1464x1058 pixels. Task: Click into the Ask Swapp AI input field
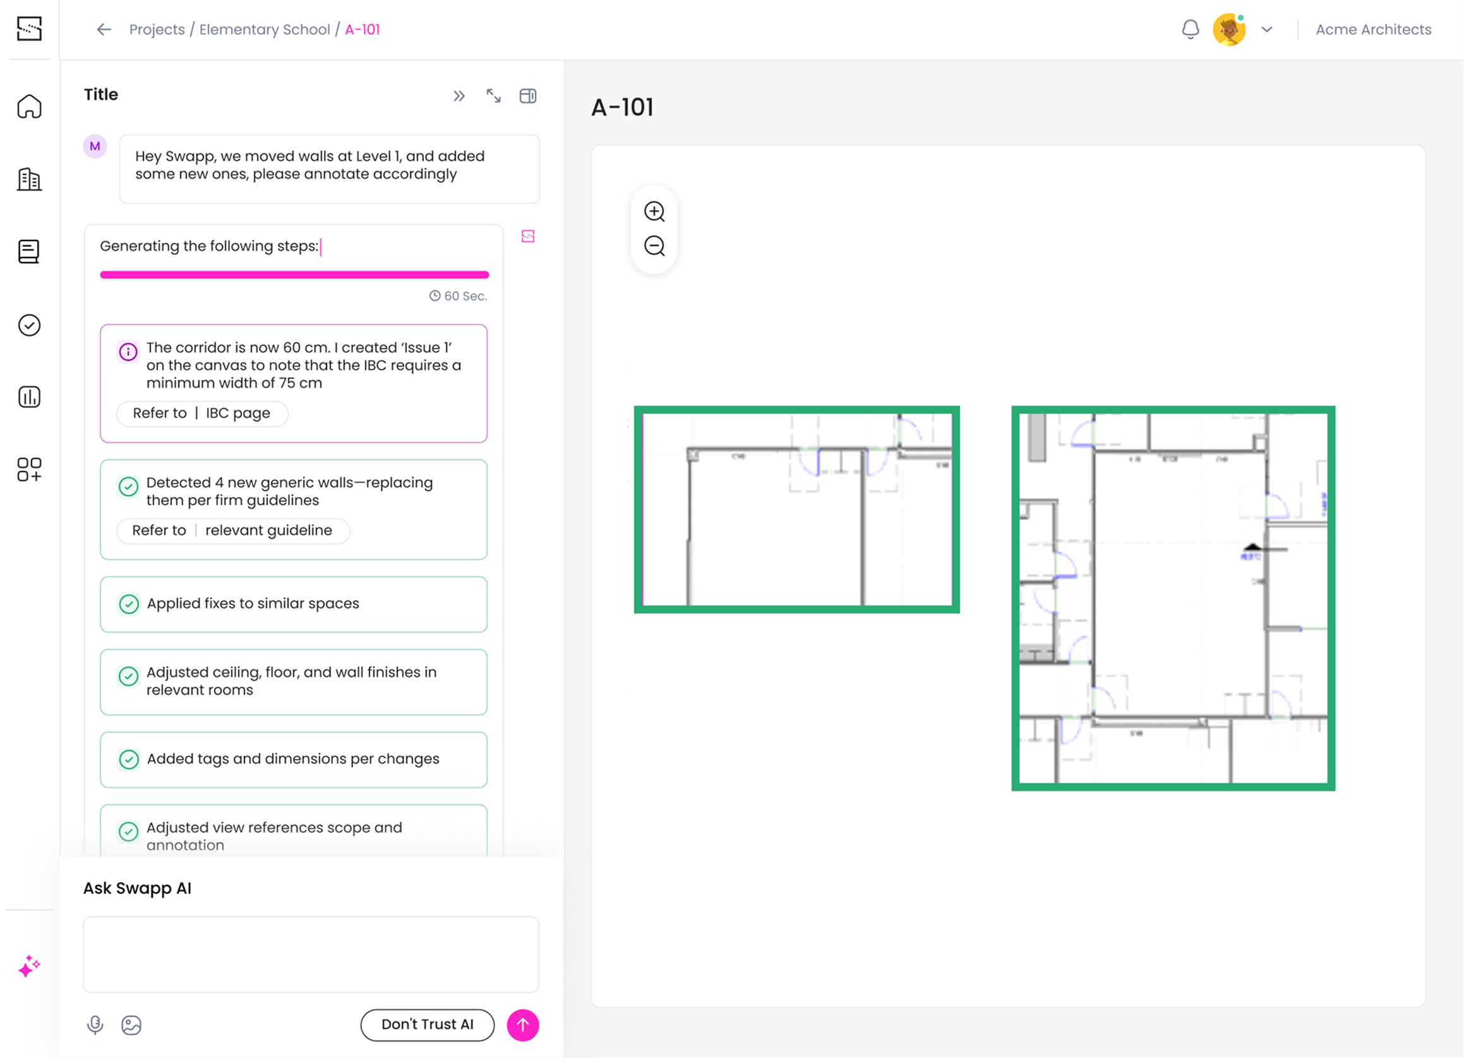[x=311, y=954]
